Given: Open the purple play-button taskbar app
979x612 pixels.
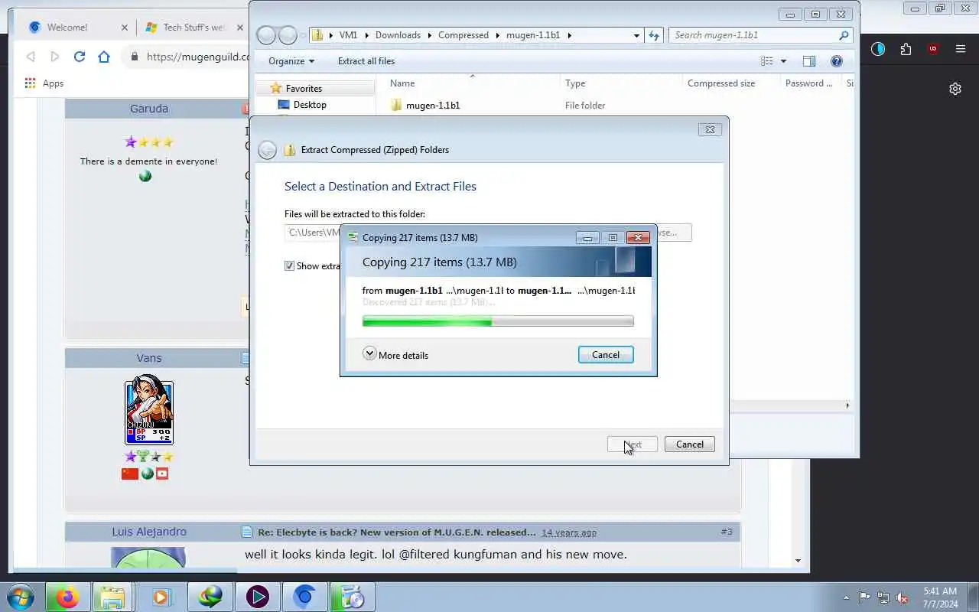Looking at the screenshot, I should point(257,597).
